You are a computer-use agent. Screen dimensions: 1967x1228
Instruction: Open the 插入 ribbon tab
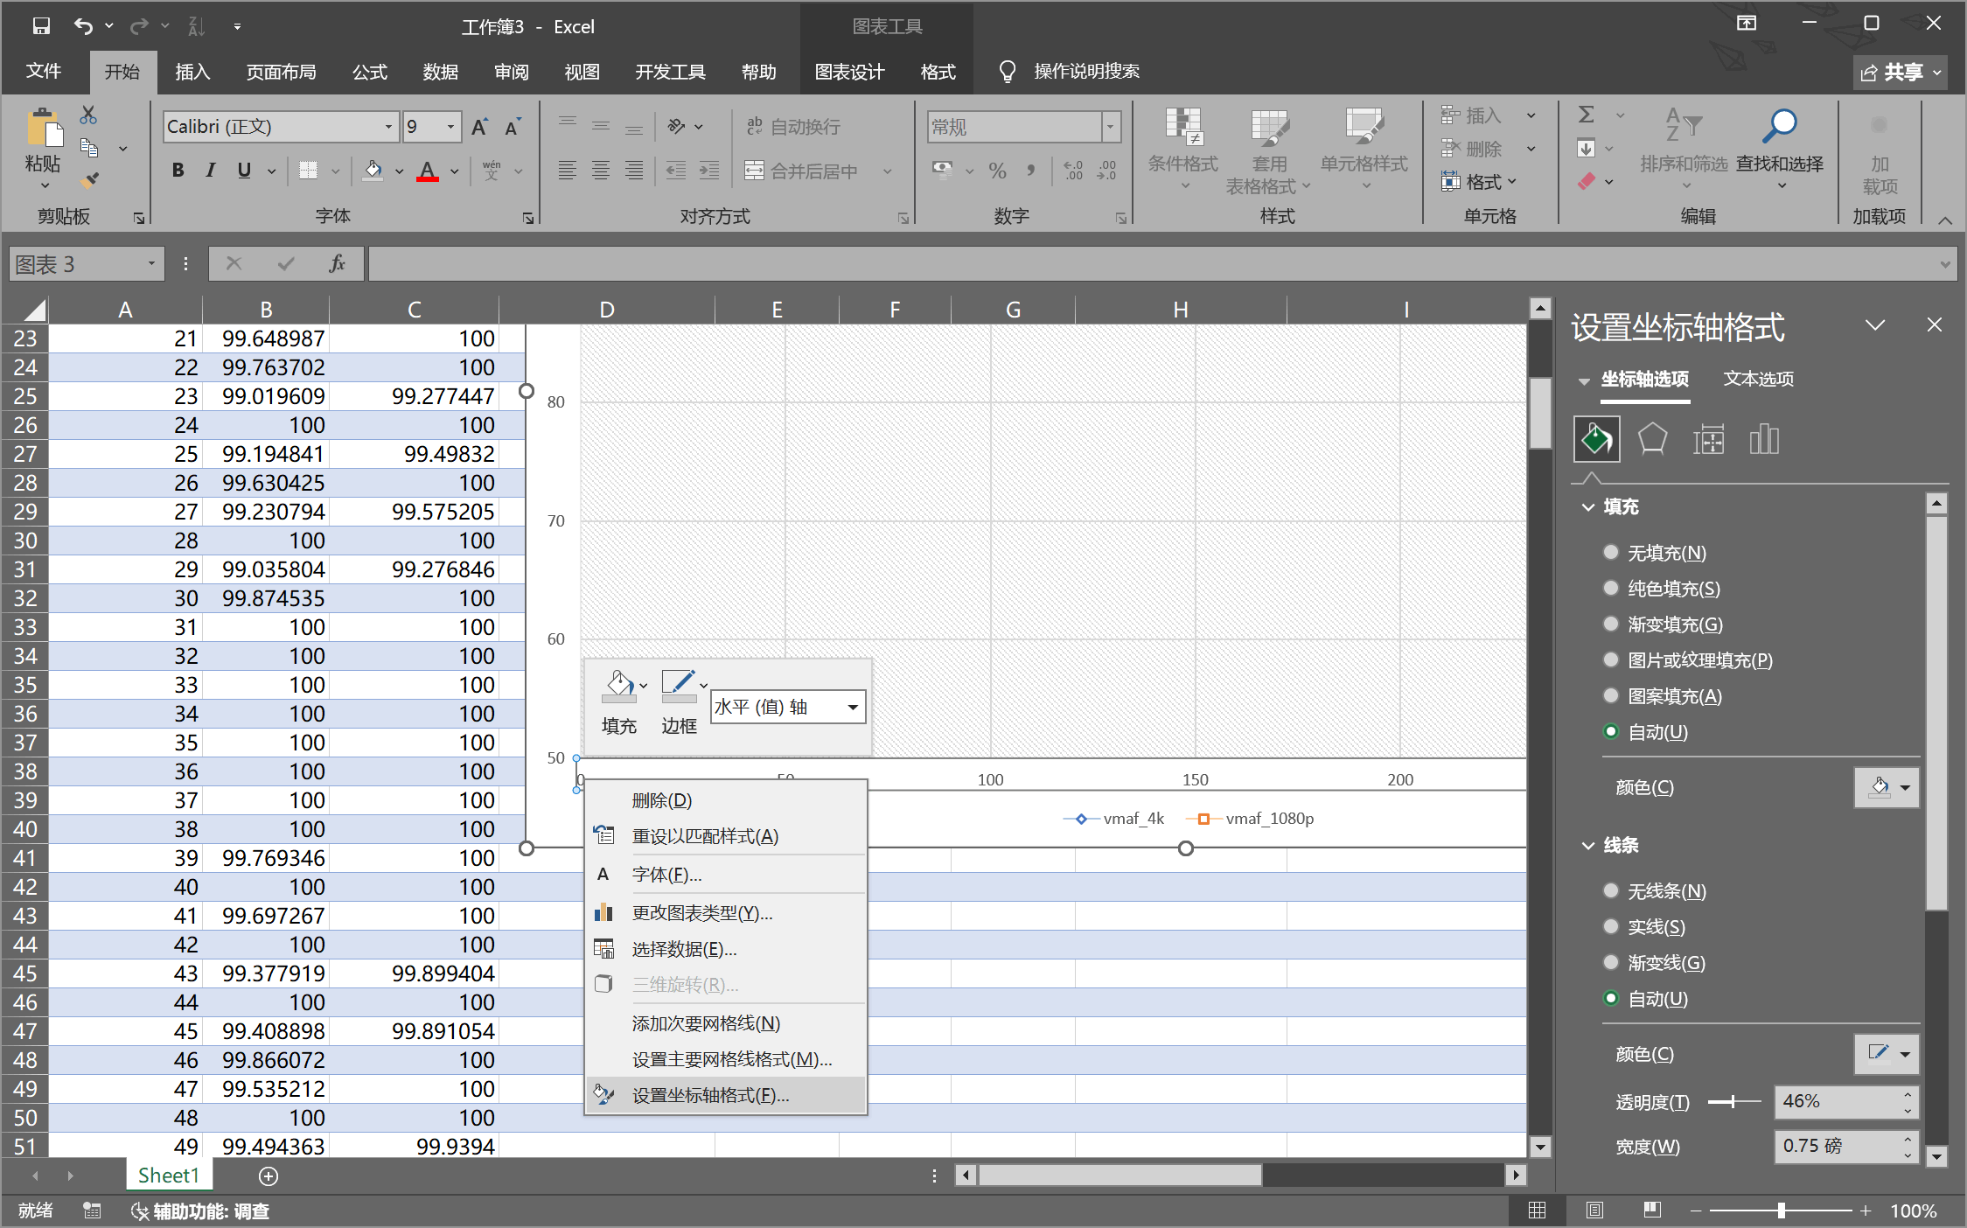coord(192,72)
